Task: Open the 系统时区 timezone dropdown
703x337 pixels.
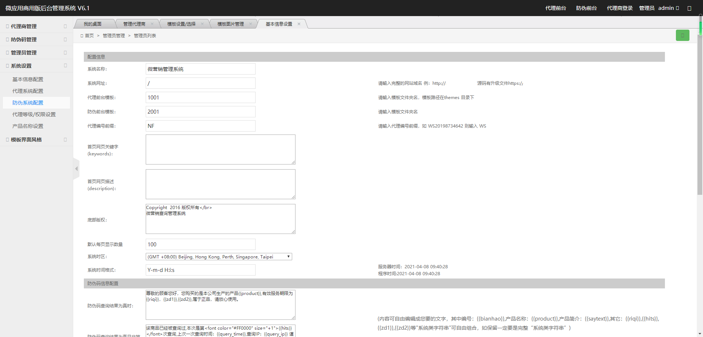Action: [x=219, y=257]
